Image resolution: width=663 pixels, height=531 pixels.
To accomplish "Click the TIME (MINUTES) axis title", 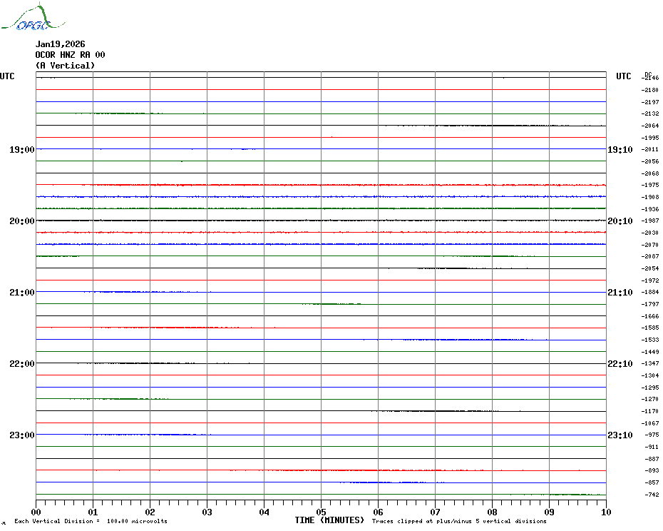I will click(329, 520).
